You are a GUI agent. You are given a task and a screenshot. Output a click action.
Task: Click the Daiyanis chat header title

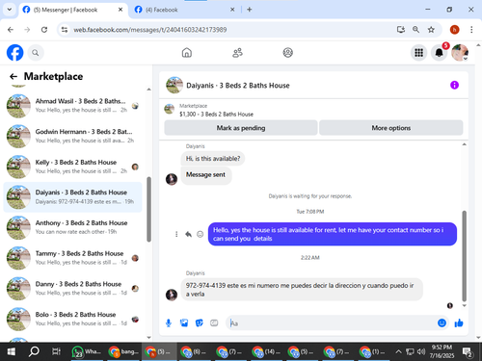click(238, 86)
